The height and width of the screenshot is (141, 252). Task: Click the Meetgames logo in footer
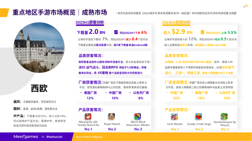pyautogui.click(x=26, y=137)
